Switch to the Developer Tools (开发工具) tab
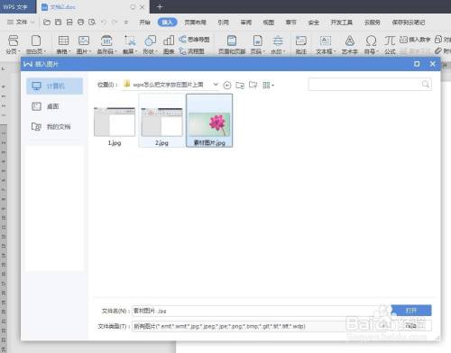This screenshot has height=353, width=451. click(x=342, y=23)
